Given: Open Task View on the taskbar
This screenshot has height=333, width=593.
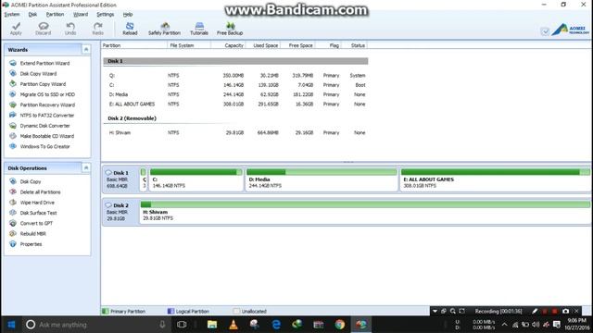Looking at the screenshot, I should click(182, 325).
